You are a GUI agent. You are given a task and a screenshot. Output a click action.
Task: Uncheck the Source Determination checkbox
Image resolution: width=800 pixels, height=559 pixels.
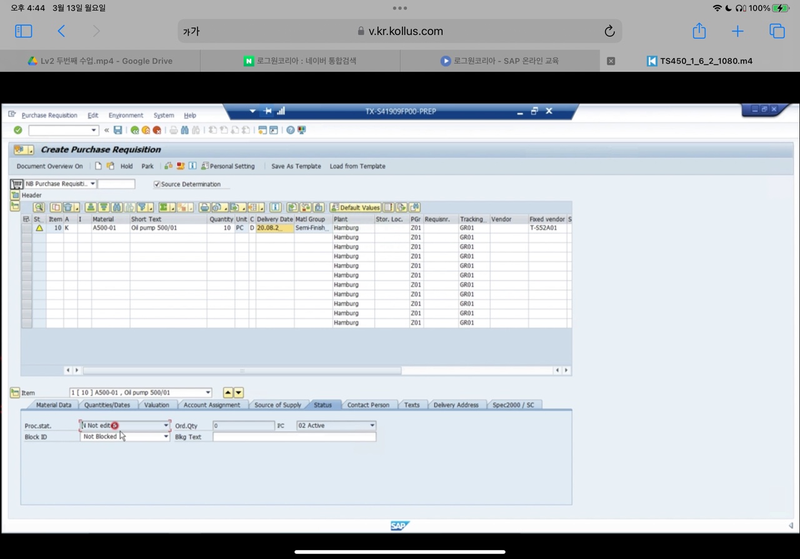157,184
